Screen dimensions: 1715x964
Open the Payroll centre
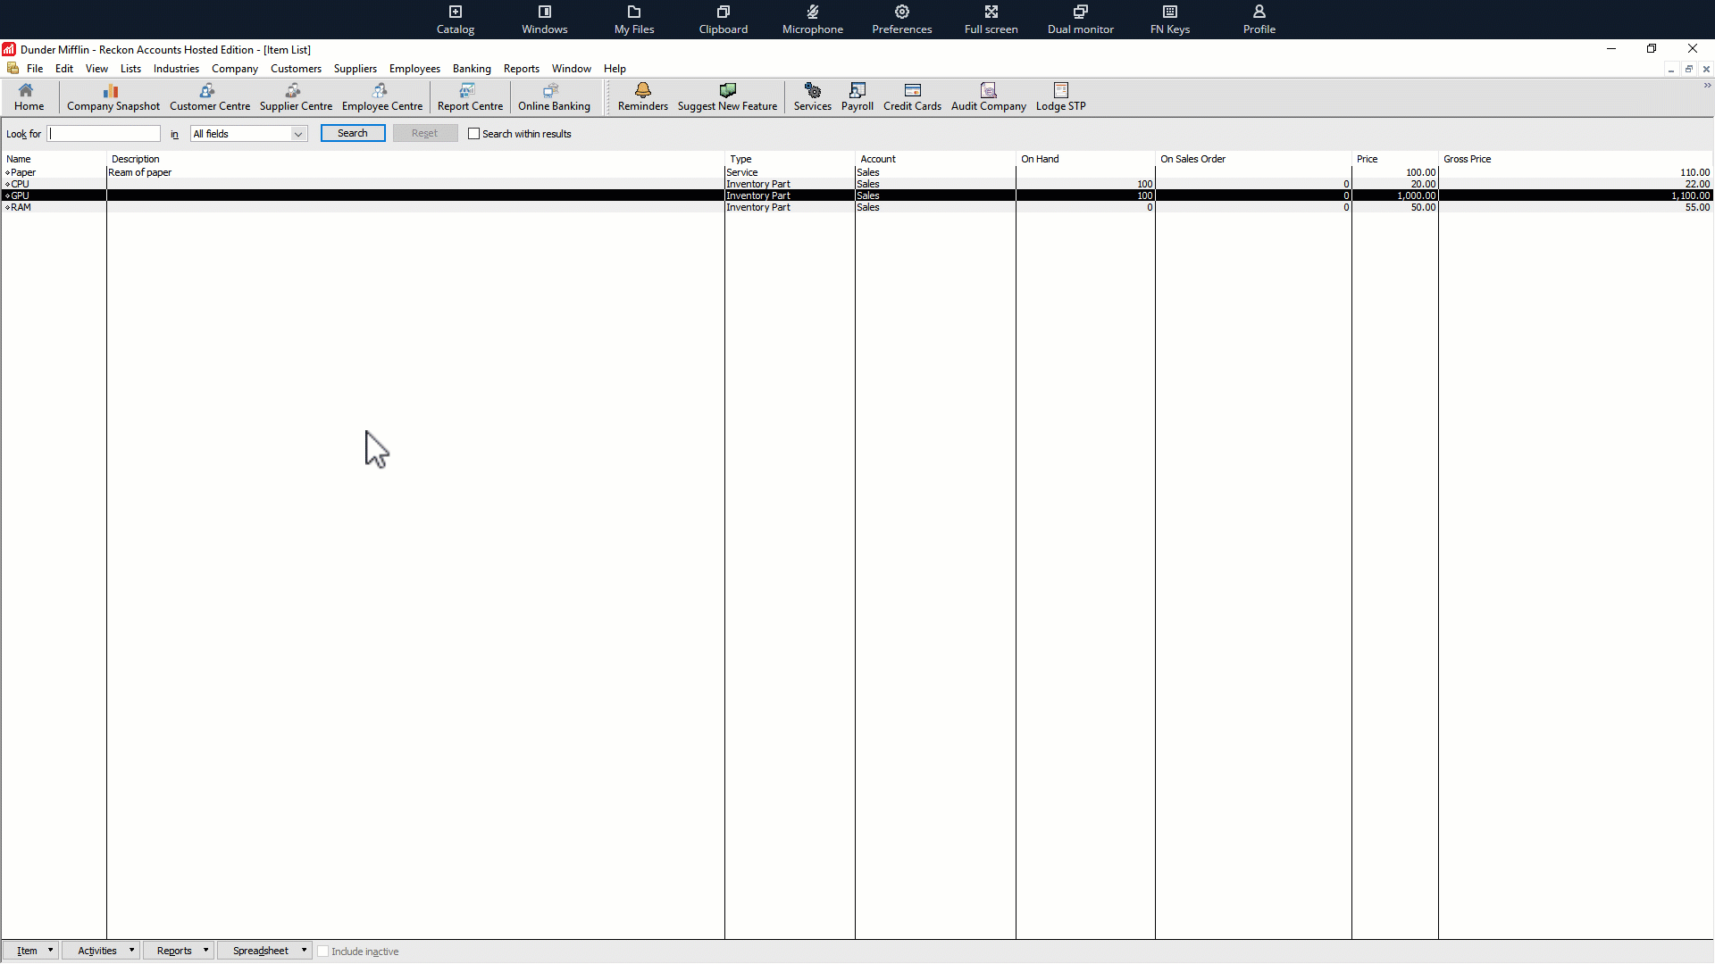click(857, 97)
